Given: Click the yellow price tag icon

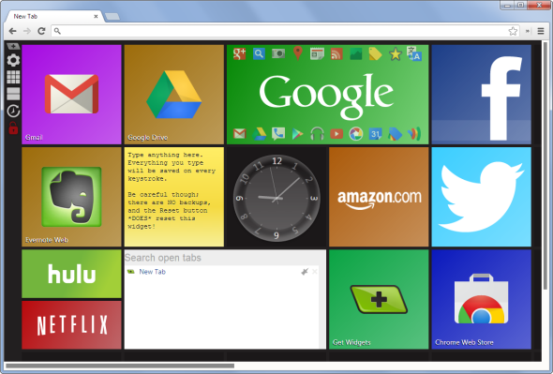Looking at the screenshot, I should [x=375, y=54].
